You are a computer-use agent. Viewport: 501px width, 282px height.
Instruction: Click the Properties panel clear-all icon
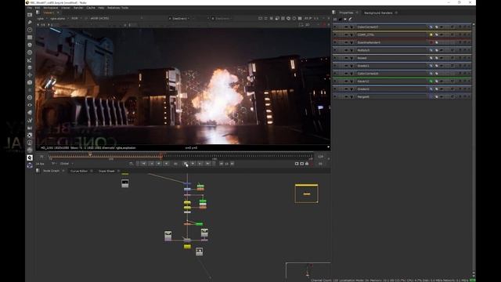pos(345,19)
